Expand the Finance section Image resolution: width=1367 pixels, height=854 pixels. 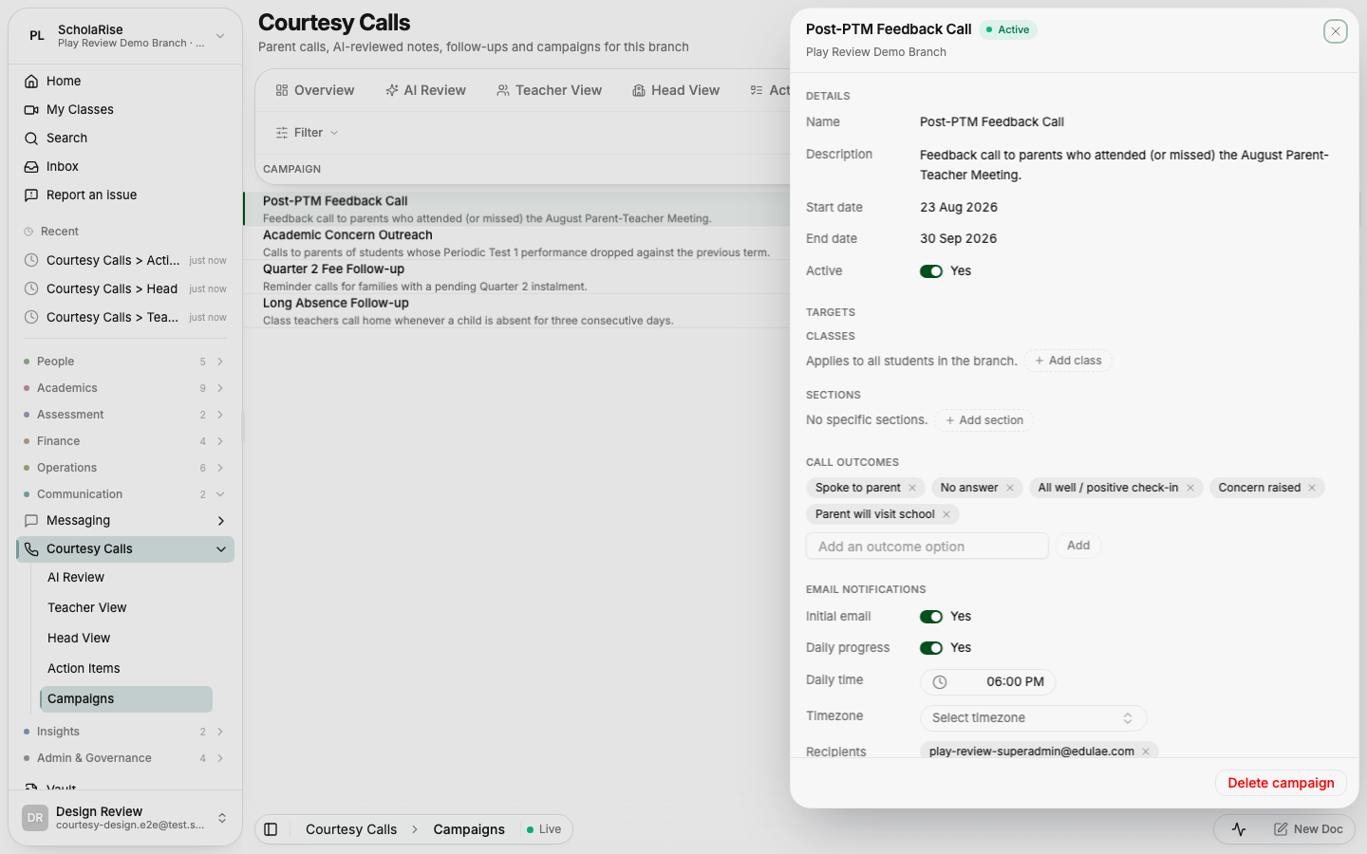pos(125,441)
